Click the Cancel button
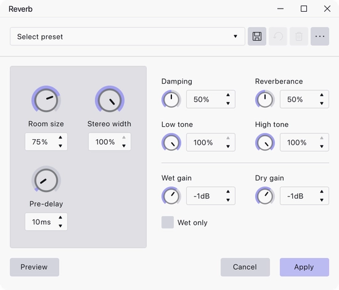Viewport: 339px width, 290px height. (245, 267)
